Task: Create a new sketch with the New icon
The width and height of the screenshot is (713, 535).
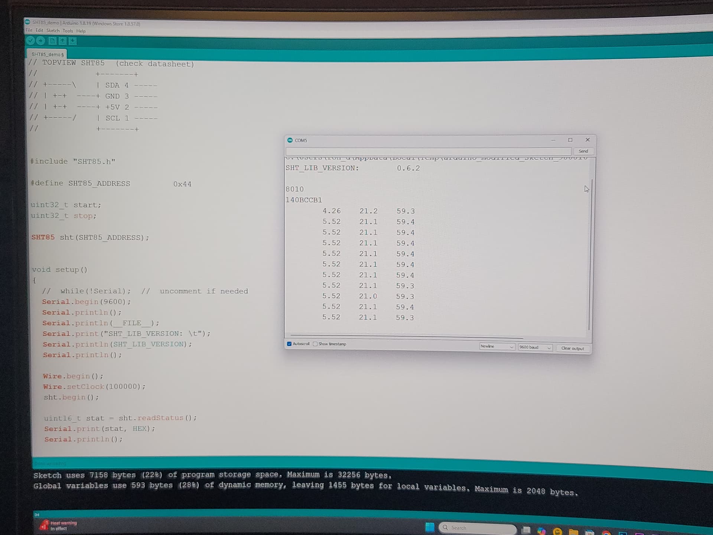Action: point(52,41)
